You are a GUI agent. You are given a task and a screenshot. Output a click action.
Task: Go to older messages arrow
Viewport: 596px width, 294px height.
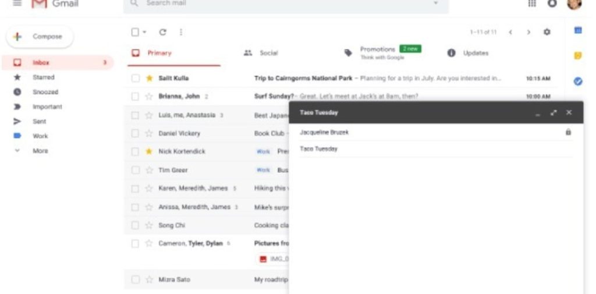(x=528, y=33)
